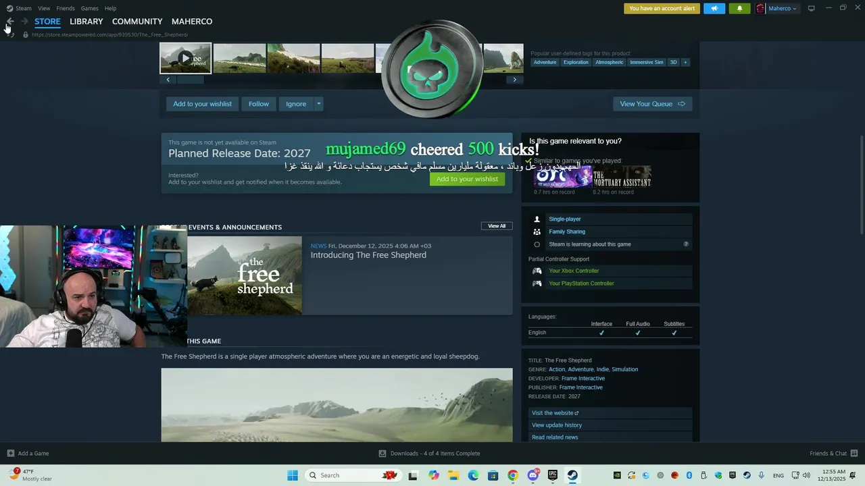Image resolution: width=865 pixels, height=486 pixels.
Task: Switch to the STORE tab
Action: (x=47, y=22)
